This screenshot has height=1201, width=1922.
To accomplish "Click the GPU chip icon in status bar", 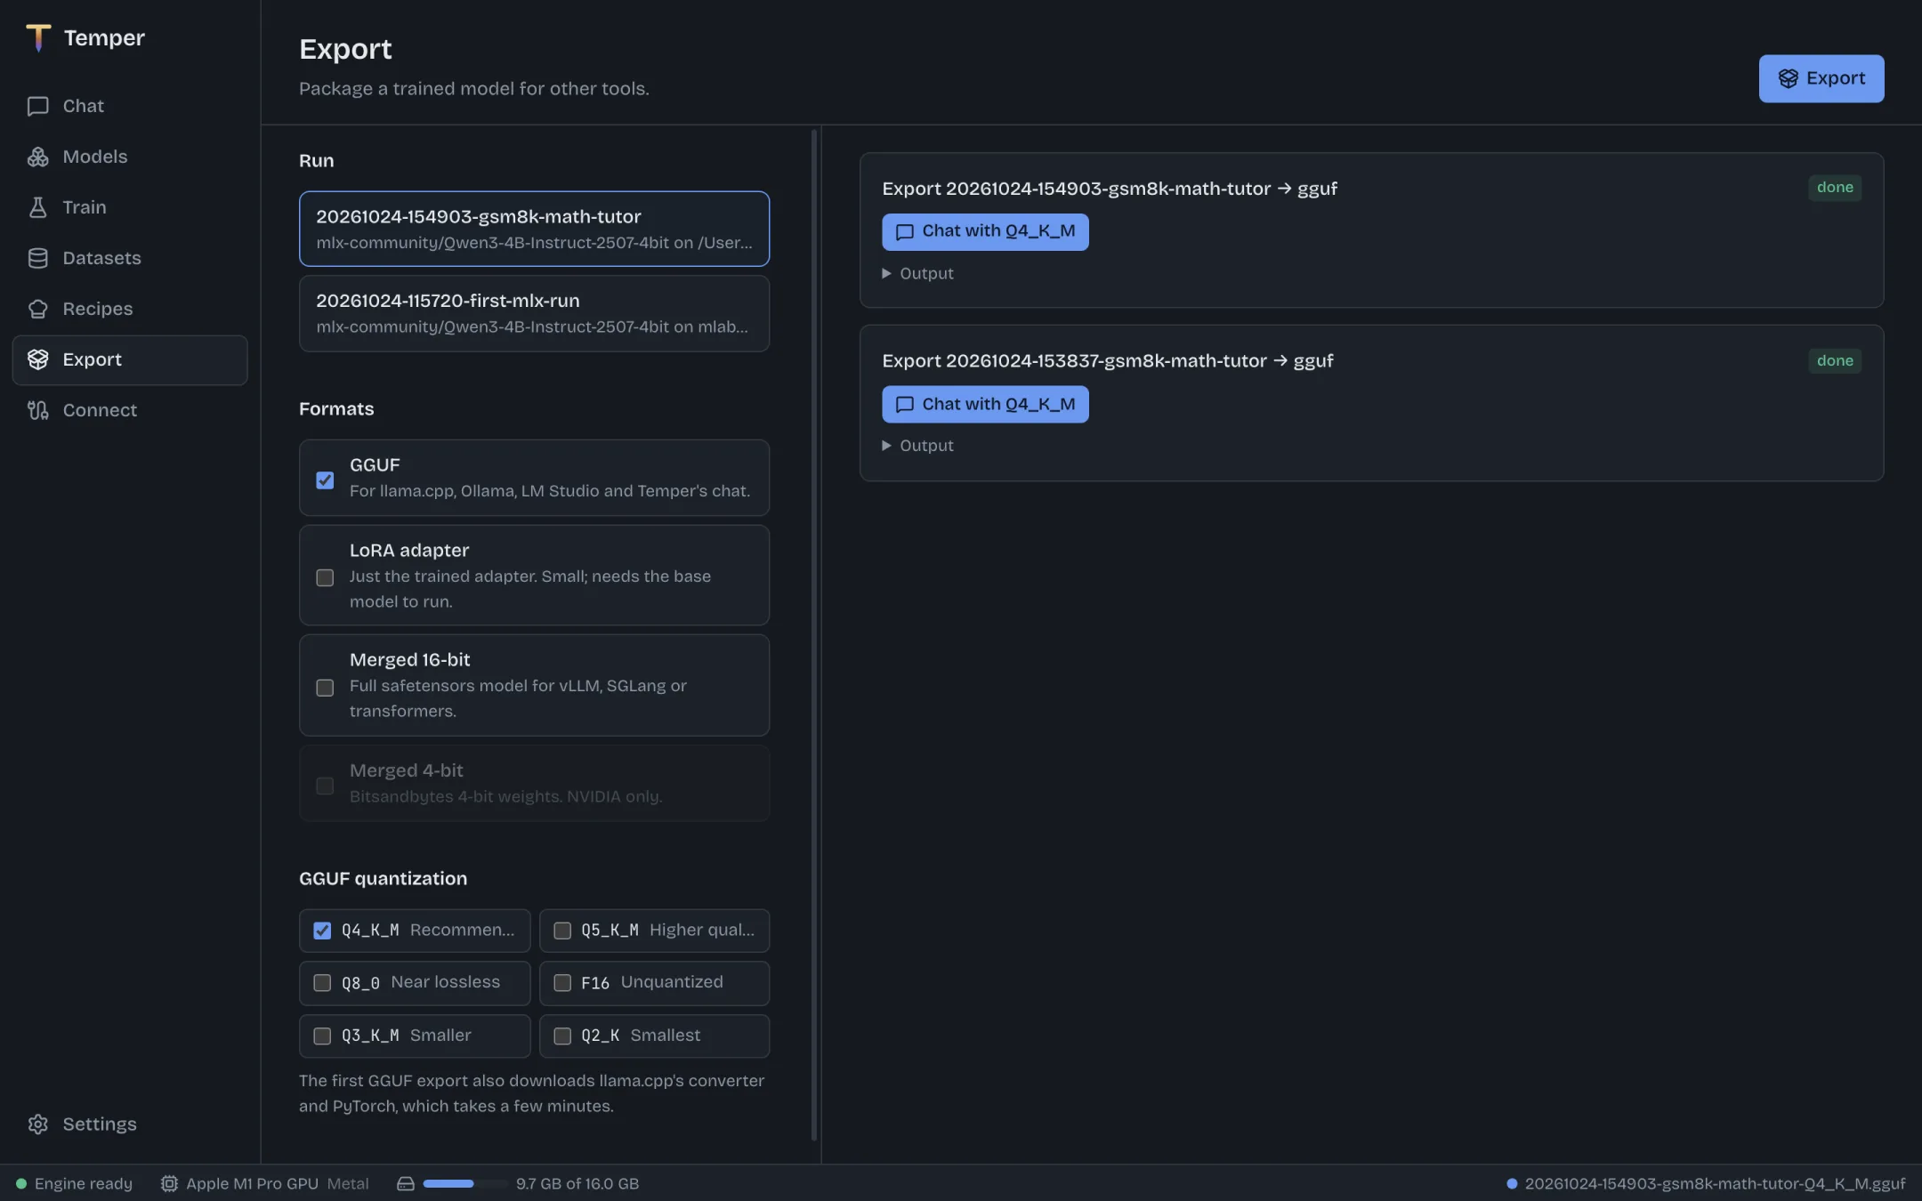I will click(x=169, y=1184).
